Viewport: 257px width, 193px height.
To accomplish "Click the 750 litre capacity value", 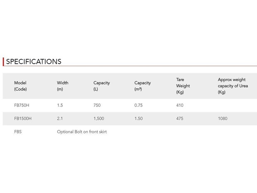I will [x=97, y=105].
